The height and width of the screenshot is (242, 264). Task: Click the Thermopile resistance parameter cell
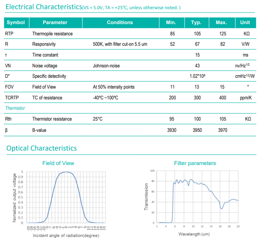pos(52,33)
